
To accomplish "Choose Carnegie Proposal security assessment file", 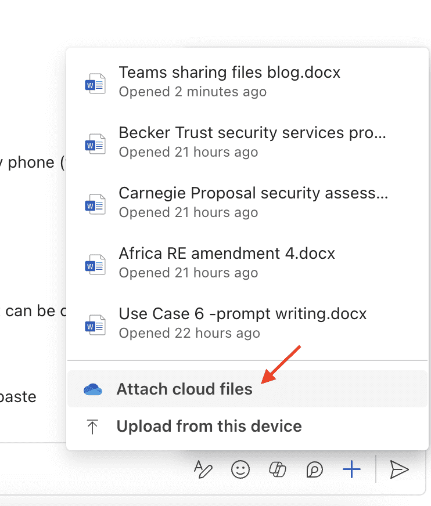I will click(x=247, y=203).
